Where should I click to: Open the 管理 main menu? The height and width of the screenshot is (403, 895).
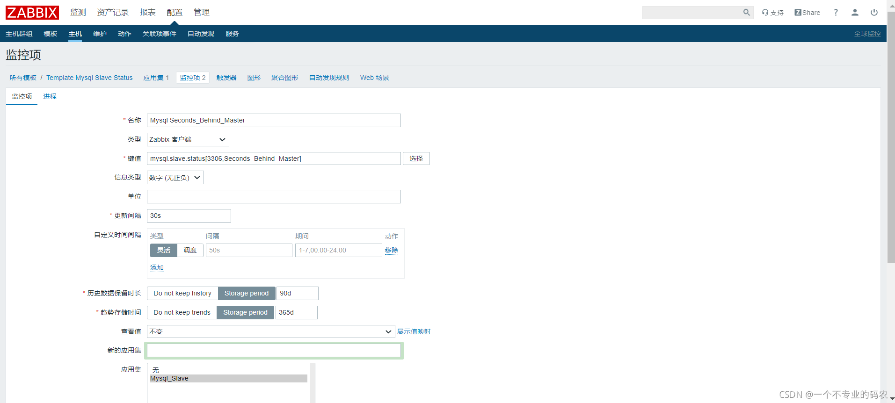pos(202,12)
